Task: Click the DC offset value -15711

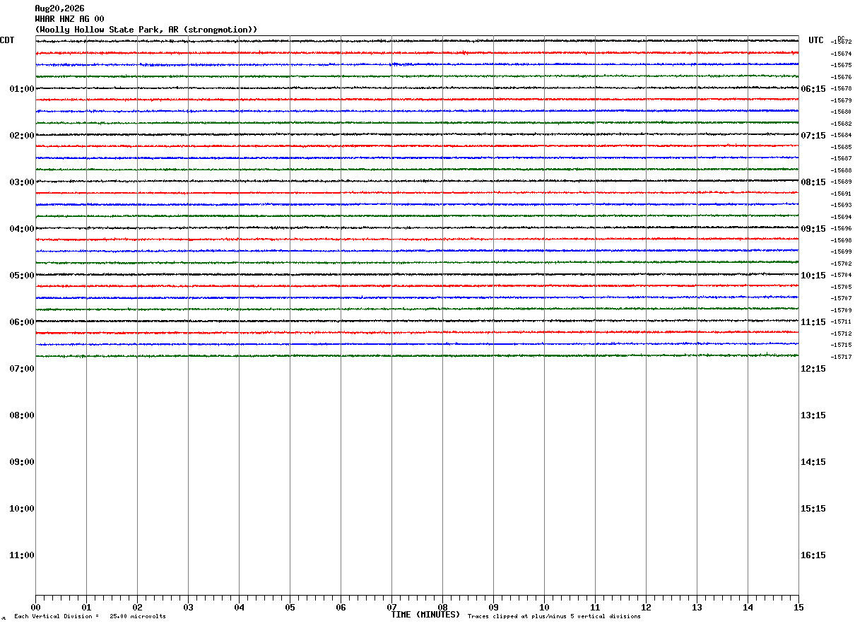Action: (x=841, y=321)
